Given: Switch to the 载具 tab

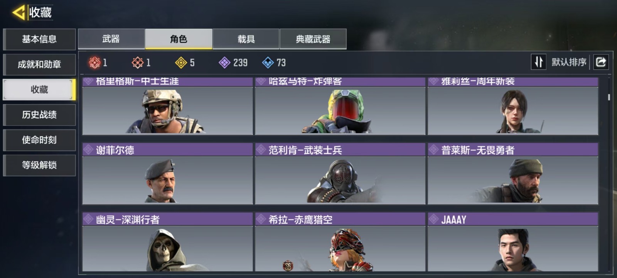Looking at the screenshot, I should click(246, 39).
